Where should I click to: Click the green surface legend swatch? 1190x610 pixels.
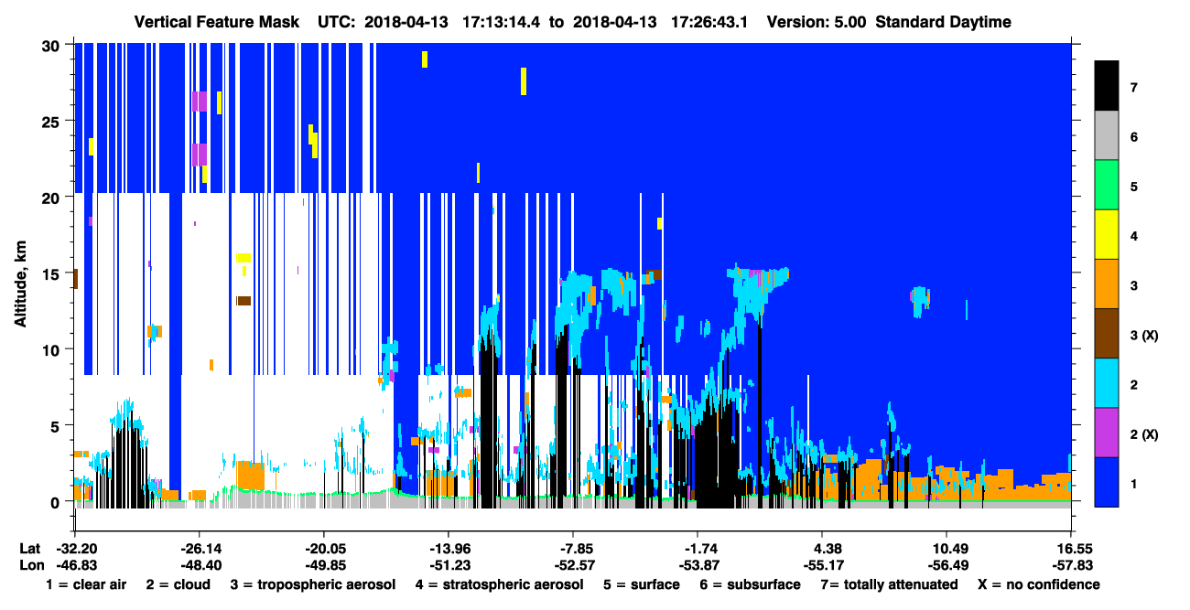[x=1107, y=185]
